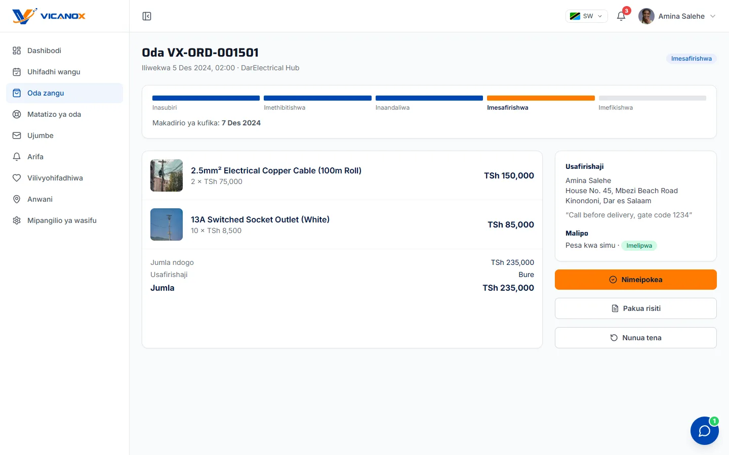Click the Pakua risiti button
This screenshot has height=455, width=729.
[x=636, y=308]
